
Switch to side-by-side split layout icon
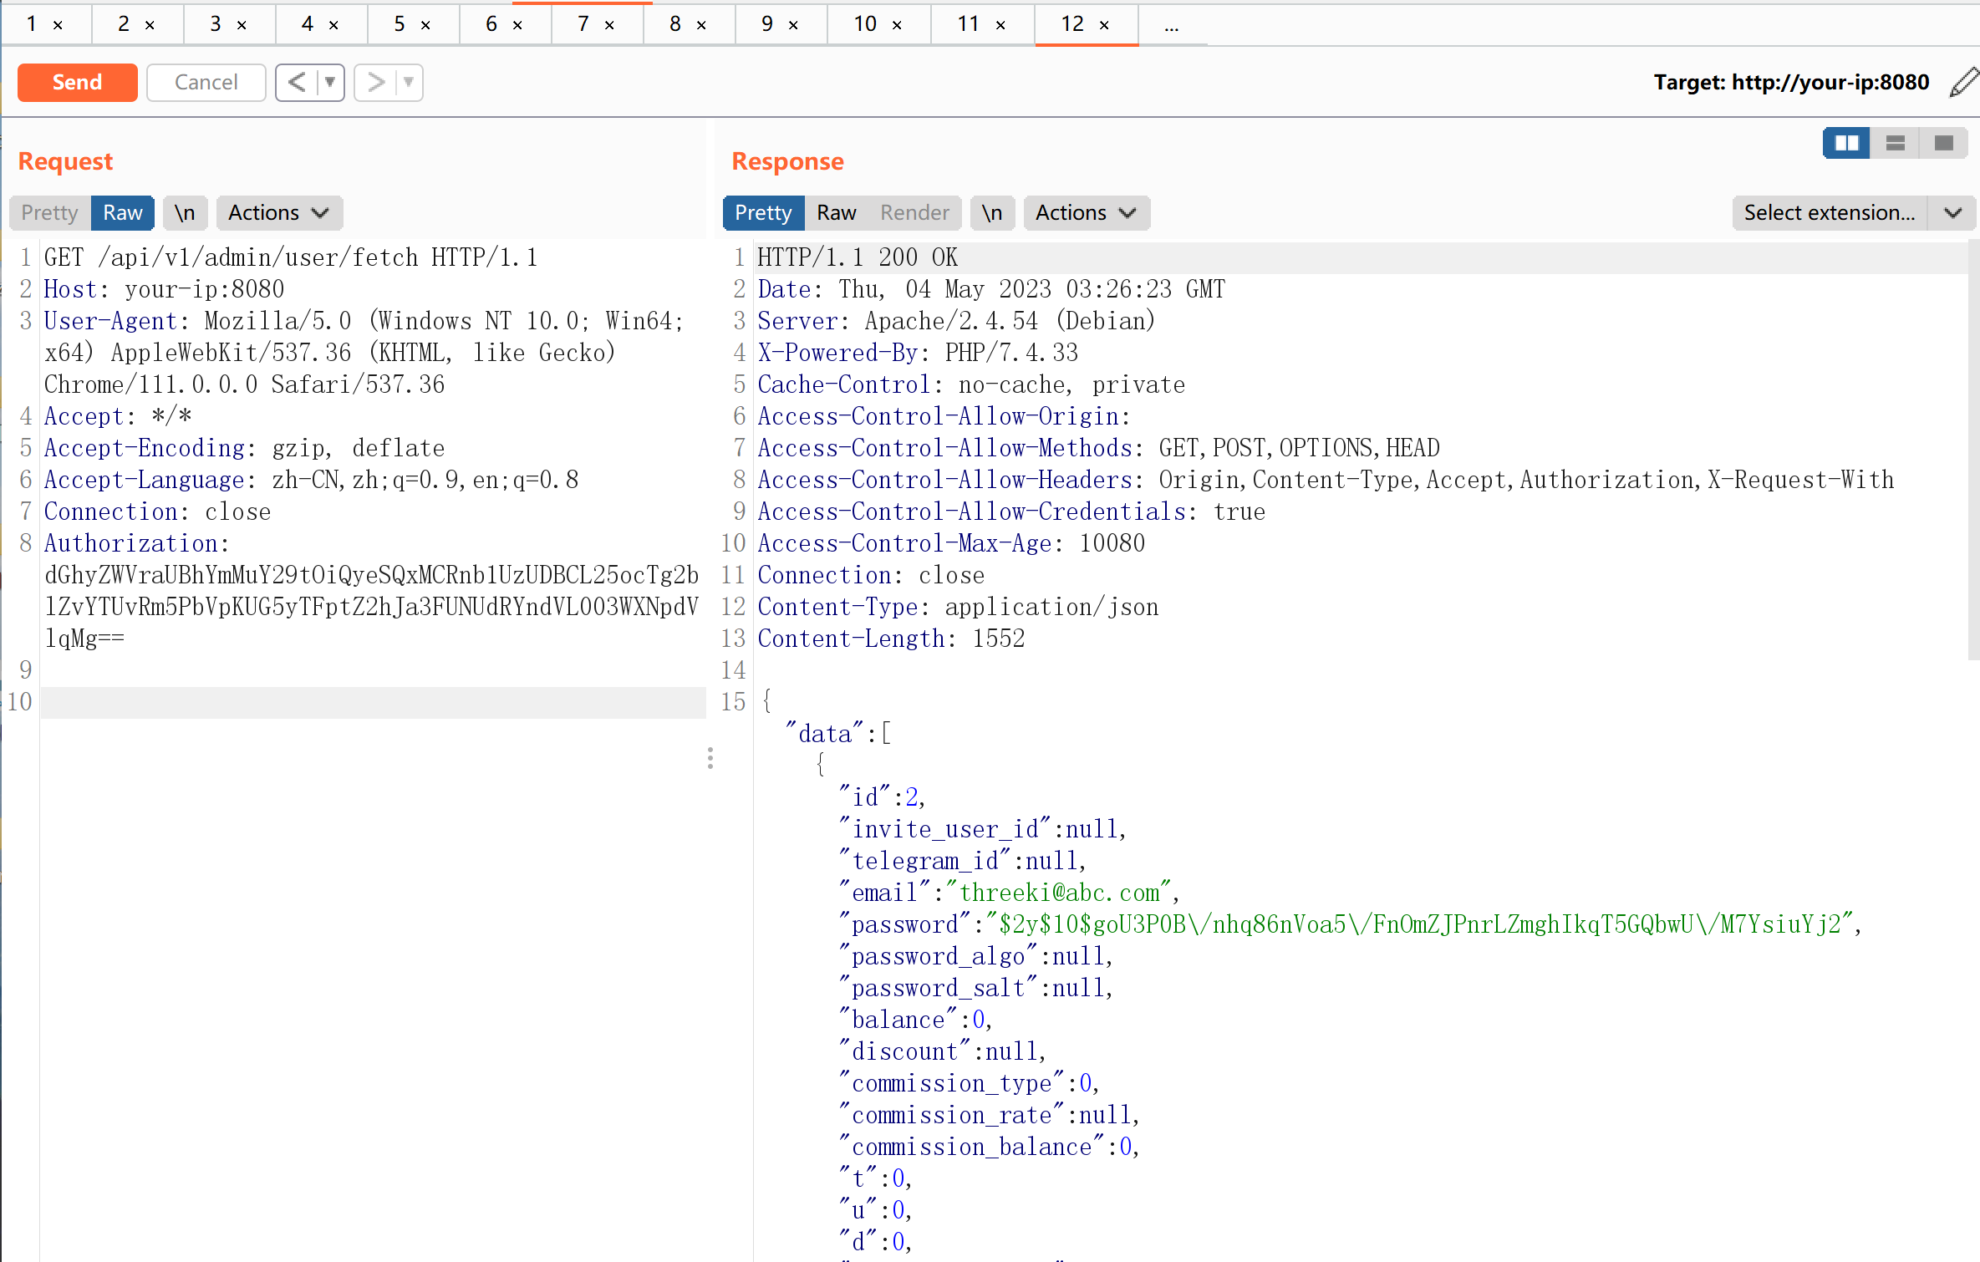1845,144
